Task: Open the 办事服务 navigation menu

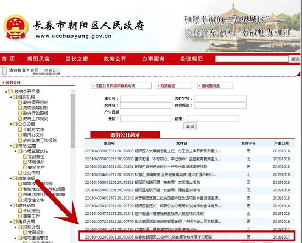Action: [154, 59]
